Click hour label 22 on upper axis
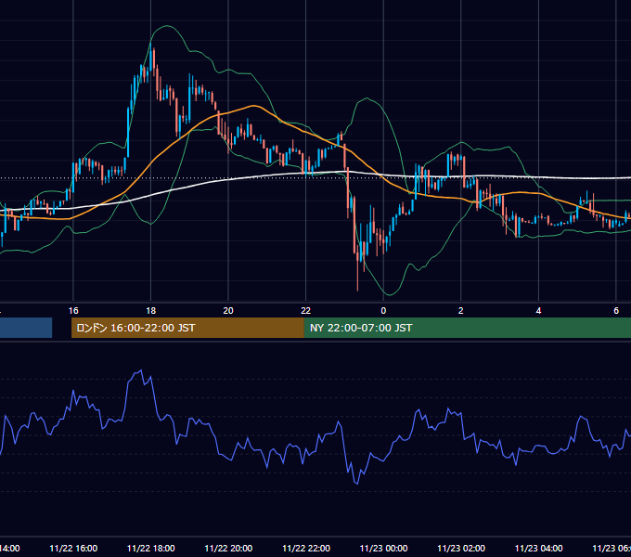Image resolution: width=631 pixels, height=557 pixels. pos(306,311)
